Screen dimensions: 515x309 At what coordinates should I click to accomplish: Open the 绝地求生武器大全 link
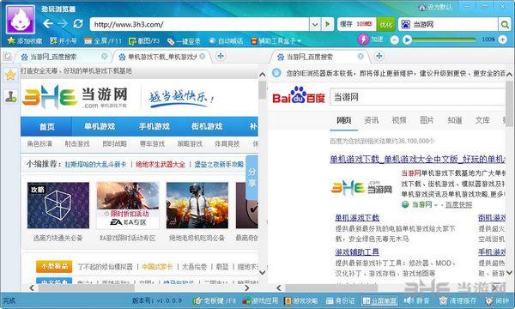(161, 164)
